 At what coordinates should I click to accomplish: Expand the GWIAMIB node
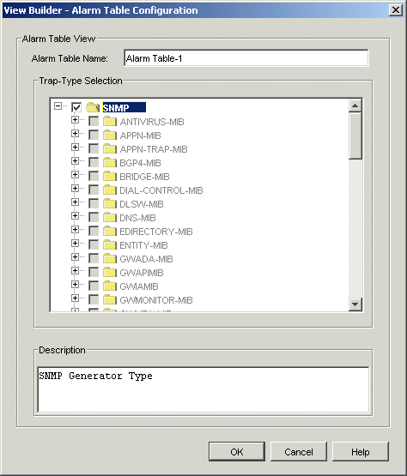[x=75, y=284]
